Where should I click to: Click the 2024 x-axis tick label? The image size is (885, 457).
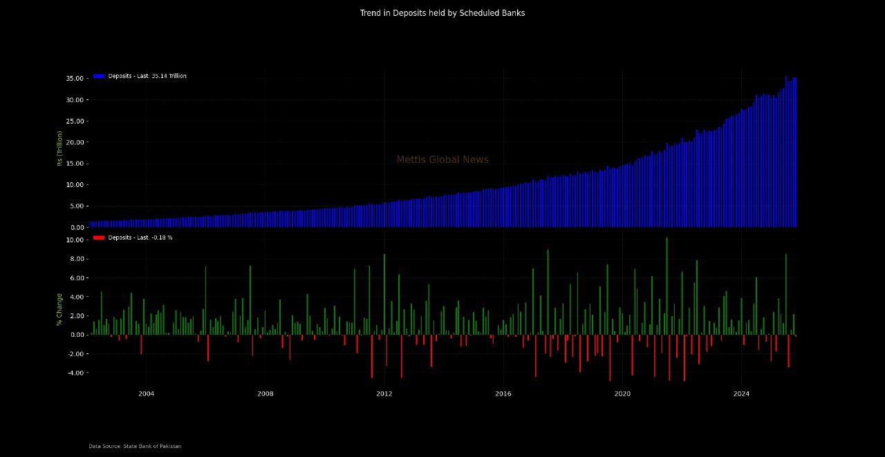click(741, 393)
